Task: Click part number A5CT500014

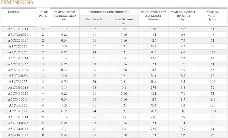Action: tap(18, 117)
